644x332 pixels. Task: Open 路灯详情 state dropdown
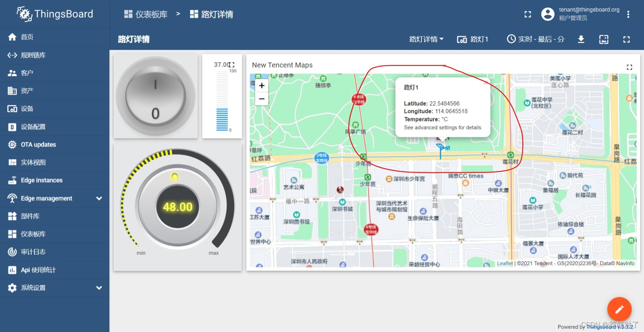[x=426, y=39]
